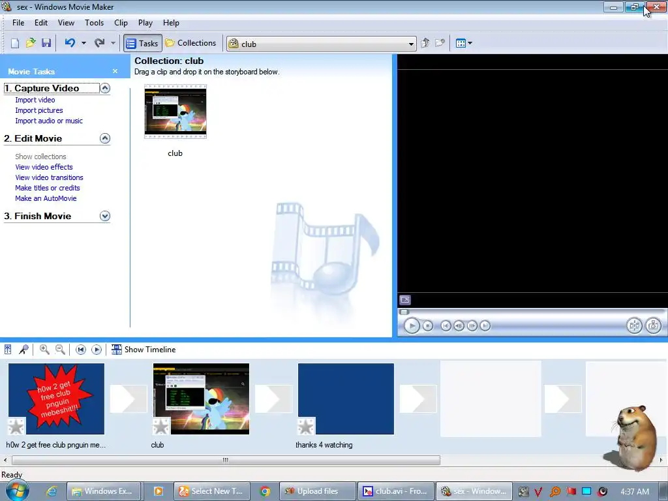Open the View menu

[x=66, y=23]
